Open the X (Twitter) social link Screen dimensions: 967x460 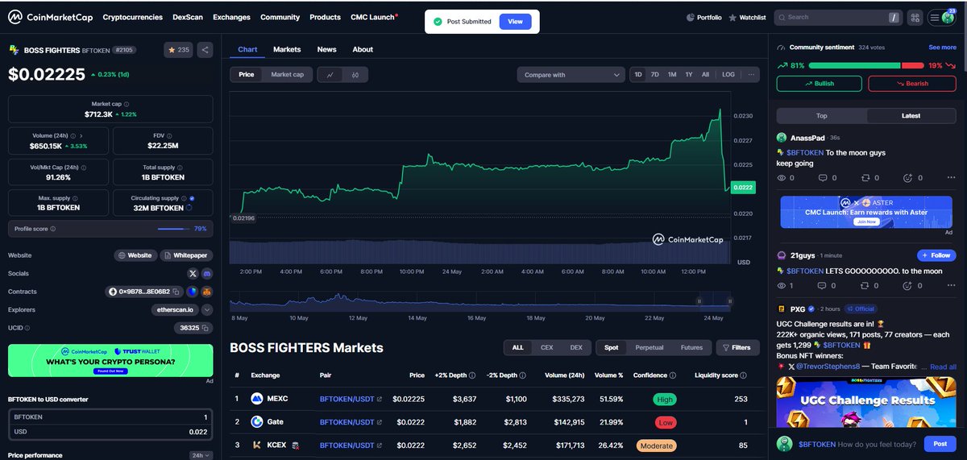click(193, 273)
